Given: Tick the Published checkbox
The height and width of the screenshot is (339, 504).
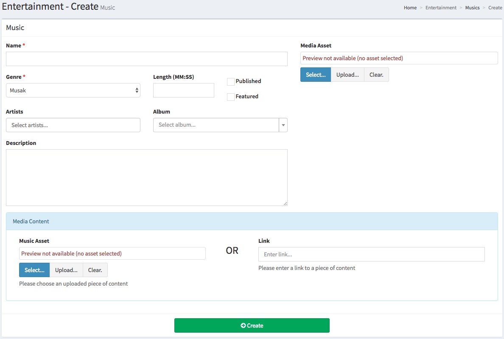Looking at the screenshot, I should (x=231, y=81).
